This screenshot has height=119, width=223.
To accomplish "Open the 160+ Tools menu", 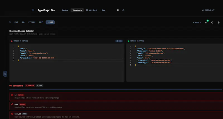I will (x=92, y=10).
